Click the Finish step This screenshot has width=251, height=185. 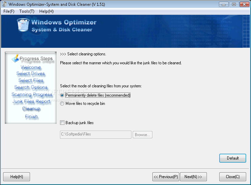(x=31, y=116)
